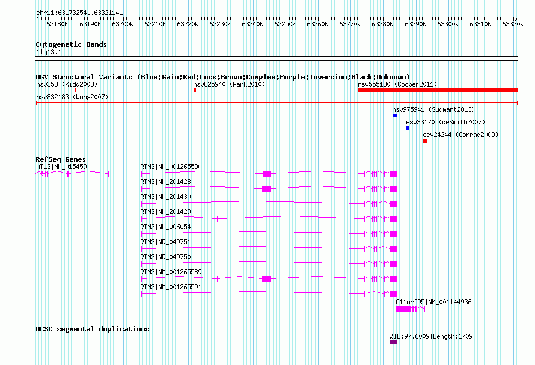535x365 pixels.
Task: Open the RTN3|NM_001265591 transcript label
Action: [x=171, y=287]
